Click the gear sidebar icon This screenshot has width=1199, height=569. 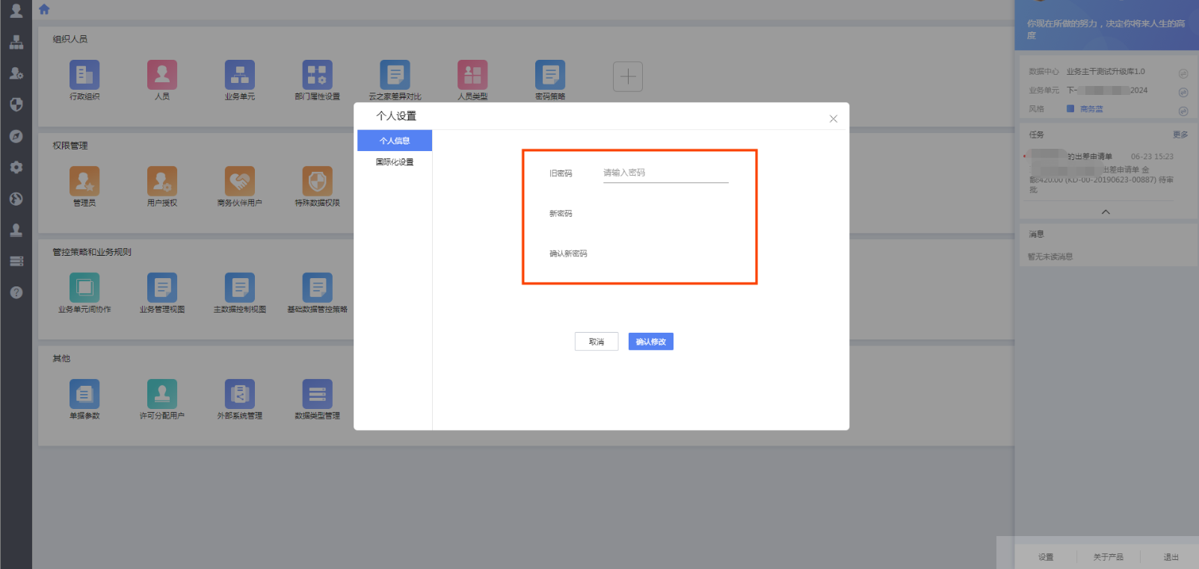coord(16,167)
